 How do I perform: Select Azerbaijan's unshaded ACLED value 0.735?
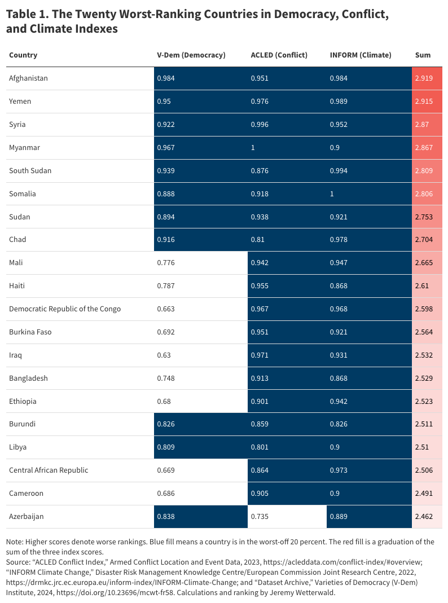point(260,516)
